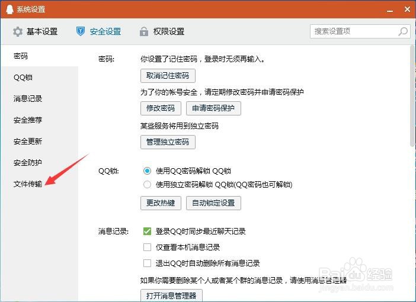Screen dimensions: 416x302
Task: Open 文件传输 in the sidebar
Action: pyautogui.click(x=40, y=184)
